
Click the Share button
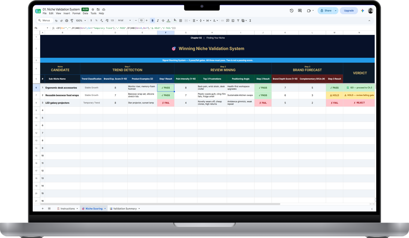click(326, 11)
